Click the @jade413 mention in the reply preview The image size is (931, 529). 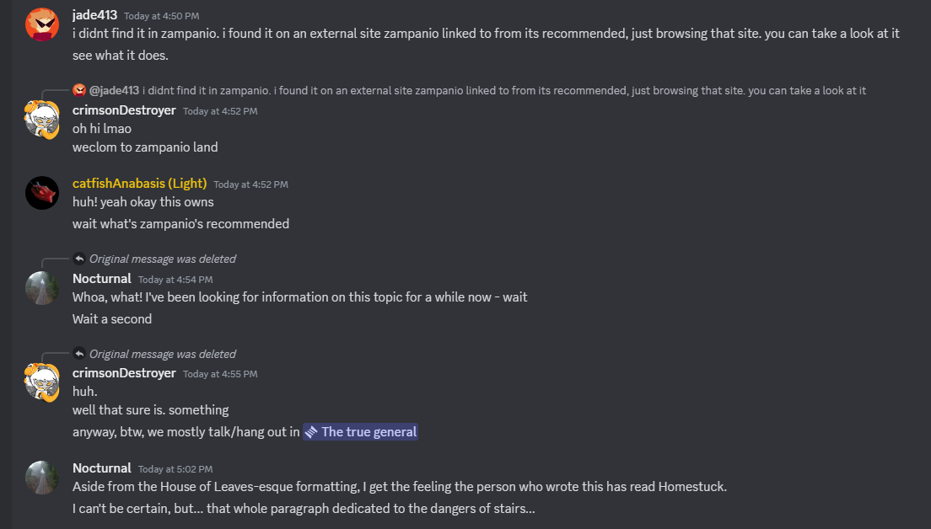point(114,90)
